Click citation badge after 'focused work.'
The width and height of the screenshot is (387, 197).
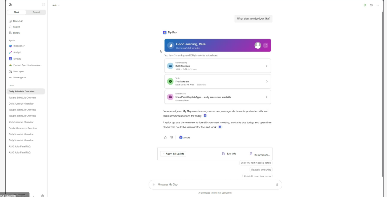pyautogui.click(x=220, y=127)
